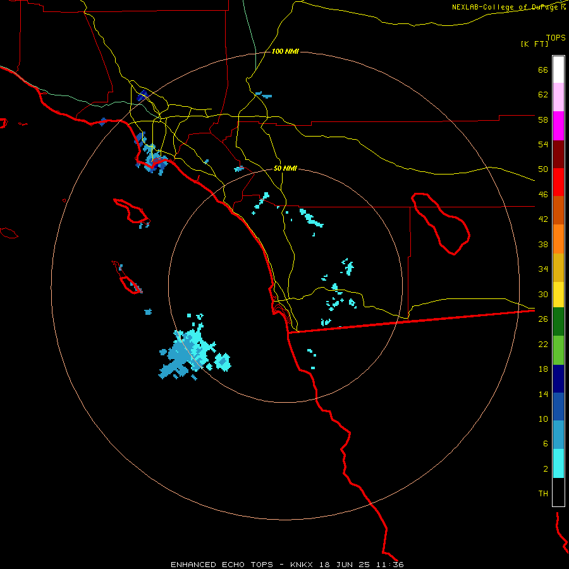This screenshot has width=569, height=569.
Task: Click the dark blue echo north of Los Angeles
Action: point(143,95)
